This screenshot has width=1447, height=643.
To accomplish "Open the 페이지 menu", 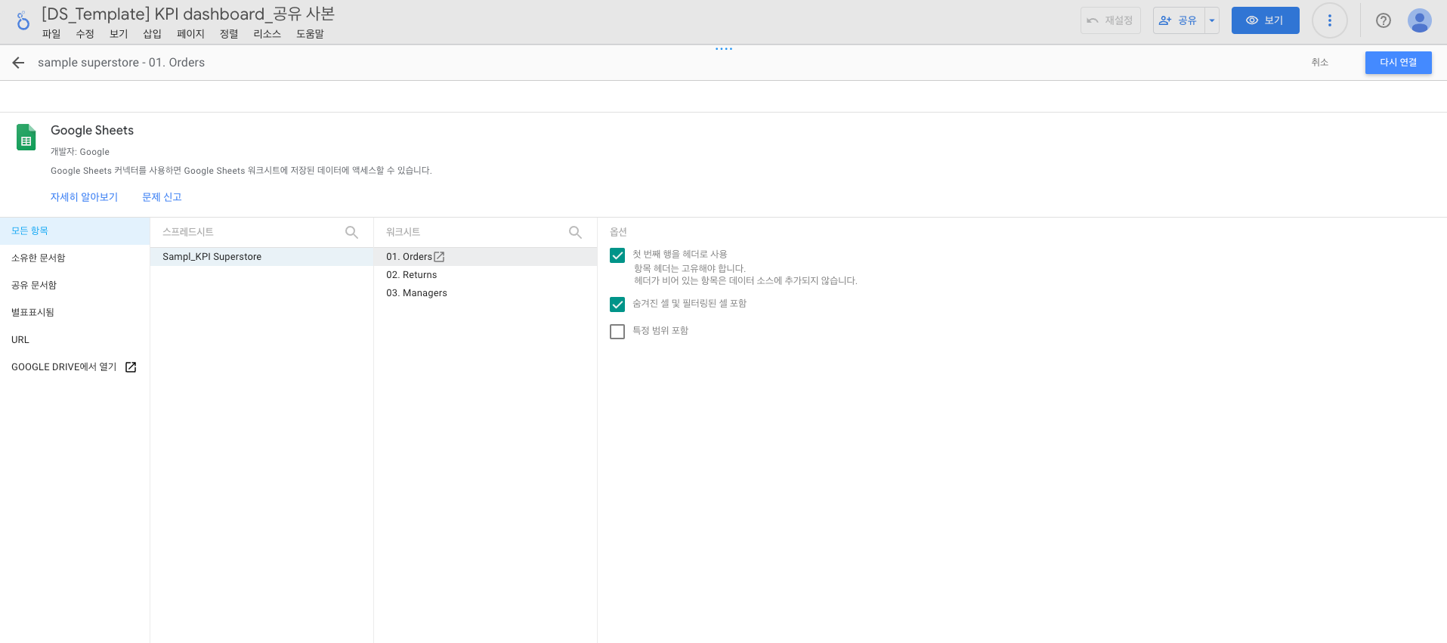I will [191, 34].
